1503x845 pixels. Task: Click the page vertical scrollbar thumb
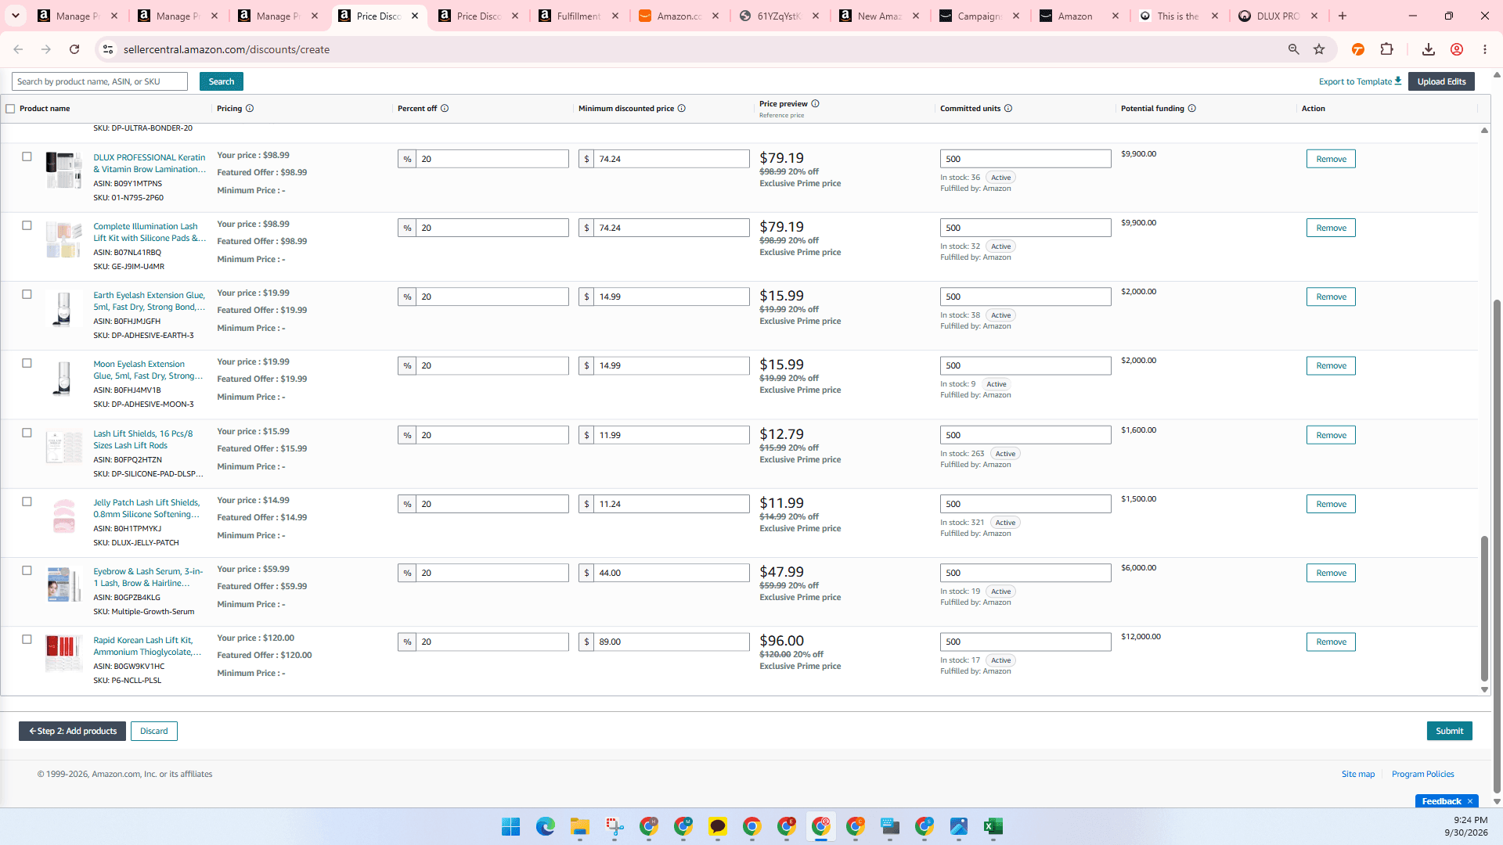(1497, 546)
